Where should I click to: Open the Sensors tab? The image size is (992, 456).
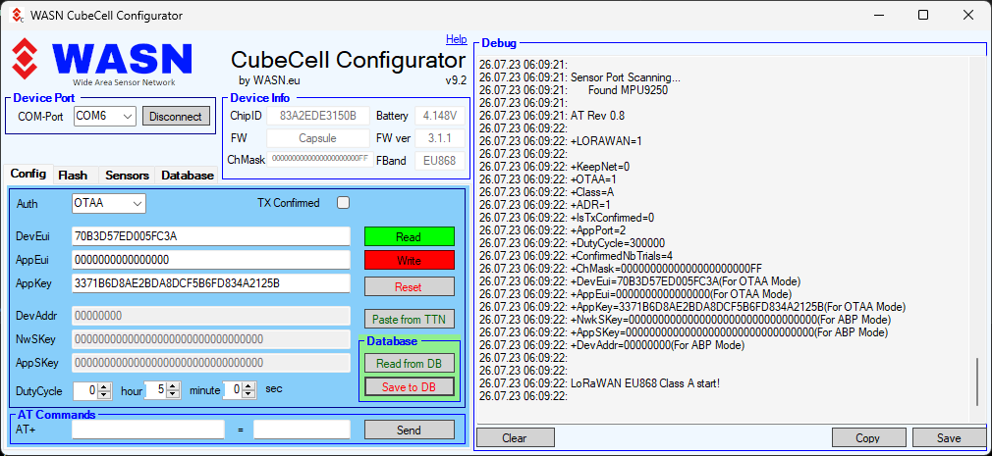click(127, 176)
